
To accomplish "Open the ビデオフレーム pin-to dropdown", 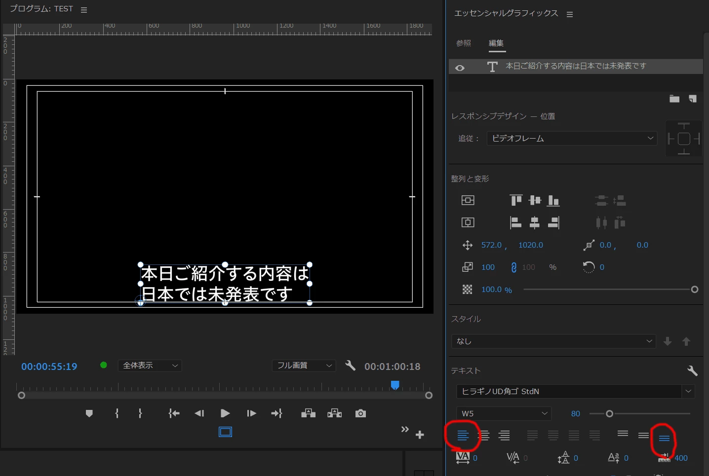I will [572, 139].
